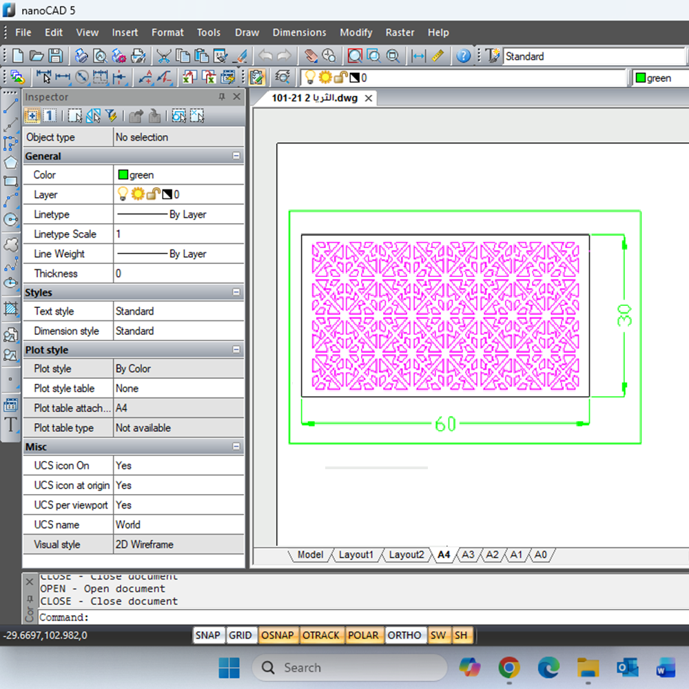
Task: Close the Inspector panel
Action: pos(236,97)
